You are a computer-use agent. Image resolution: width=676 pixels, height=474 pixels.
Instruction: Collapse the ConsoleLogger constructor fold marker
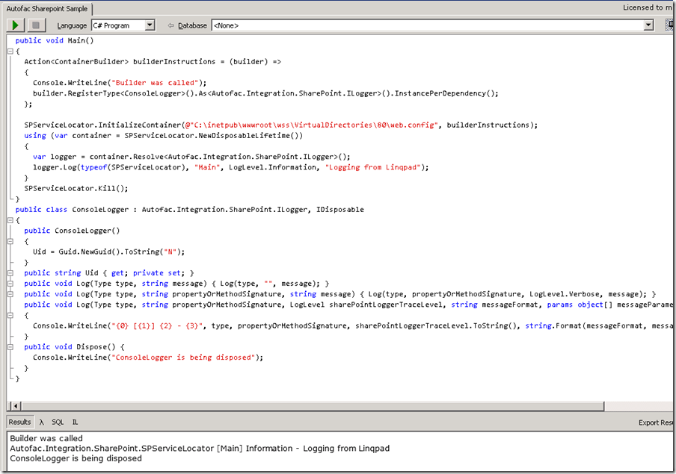click(10, 242)
